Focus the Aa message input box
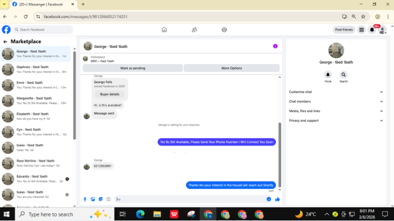The height and width of the screenshot is (221, 394). (190, 199)
